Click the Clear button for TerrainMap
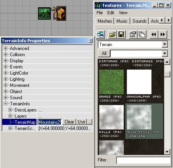173x168 pixels. (x=69, y=122)
